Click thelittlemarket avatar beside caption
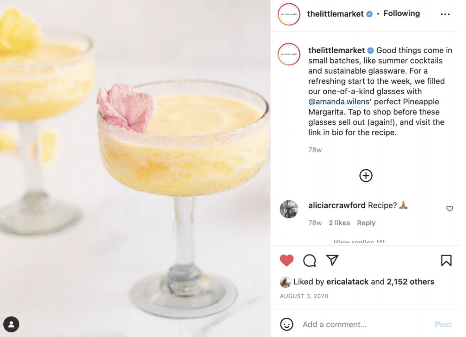This screenshot has width=466, height=337. [289, 54]
